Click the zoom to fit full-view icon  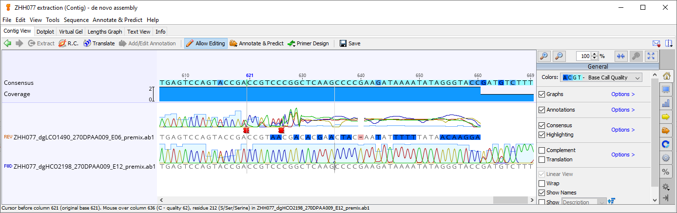click(x=651, y=56)
